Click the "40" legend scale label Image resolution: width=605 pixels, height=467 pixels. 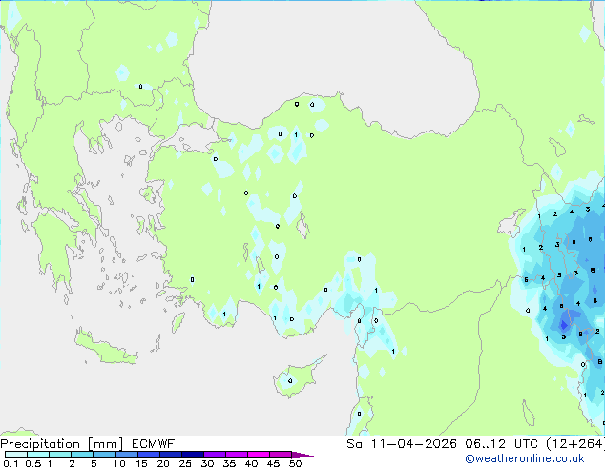[251, 463]
